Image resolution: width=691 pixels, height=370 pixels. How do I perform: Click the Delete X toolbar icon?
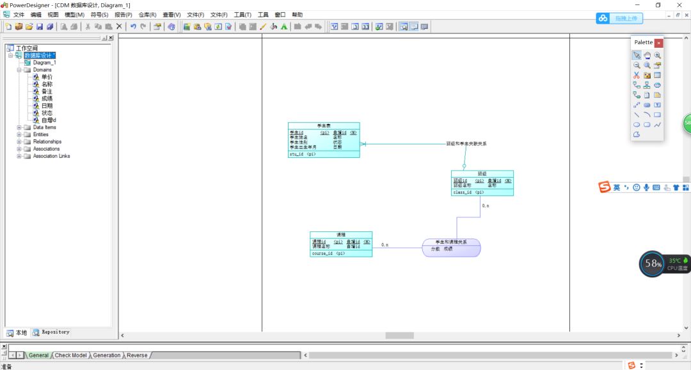[x=119, y=27]
